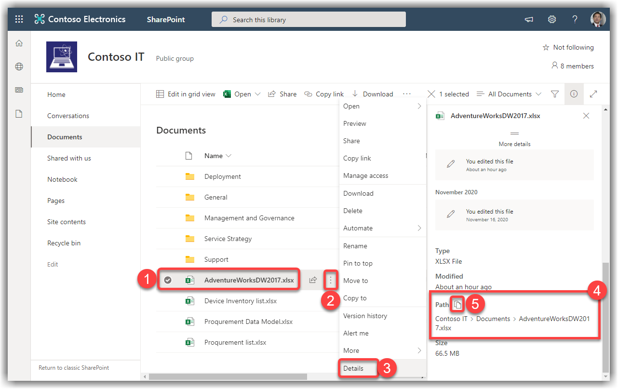The height and width of the screenshot is (389, 618).
Task: Click the expand content icon
Action: [593, 94]
